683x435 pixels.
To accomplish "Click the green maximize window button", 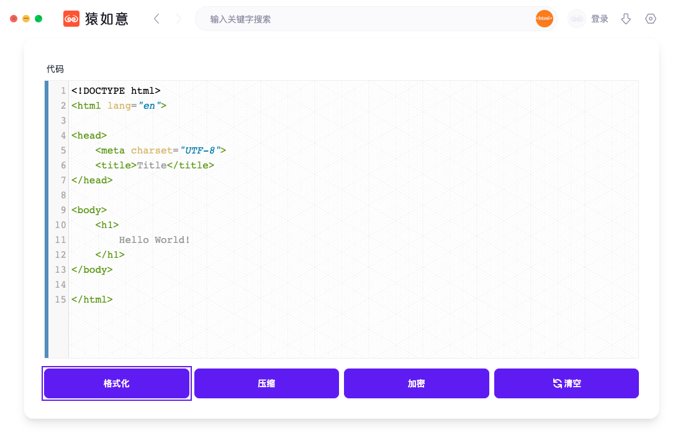I will 38,19.
